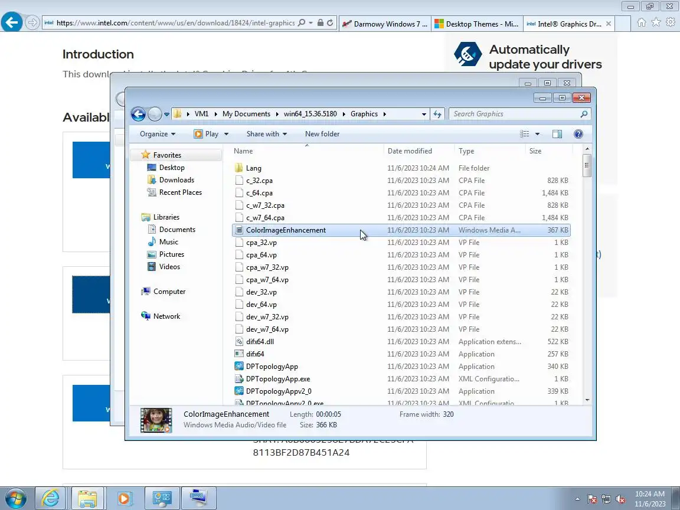Select the difx64.dll file icon

pyautogui.click(x=239, y=342)
